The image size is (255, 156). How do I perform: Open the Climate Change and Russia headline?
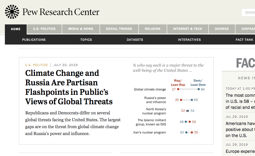[x=69, y=87]
